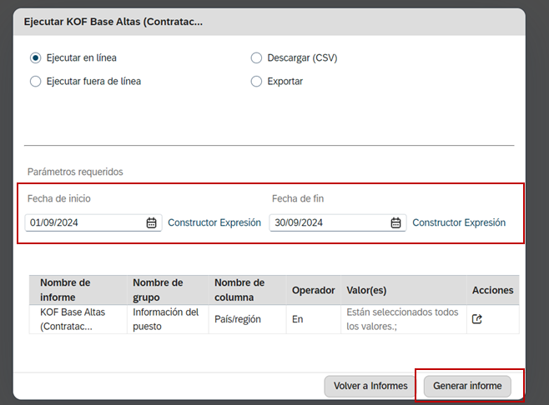Click the Fecha de inicio date field

[83, 223]
